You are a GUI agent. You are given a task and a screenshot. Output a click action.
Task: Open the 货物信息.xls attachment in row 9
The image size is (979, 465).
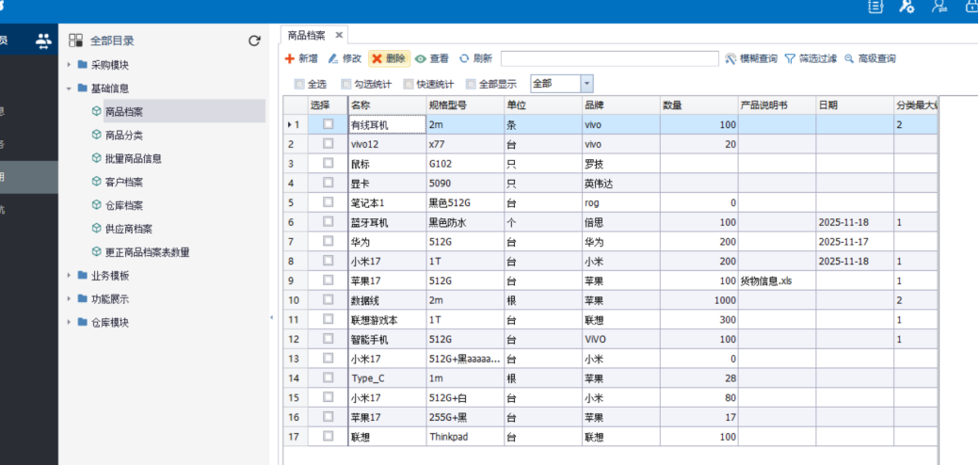[766, 281]
